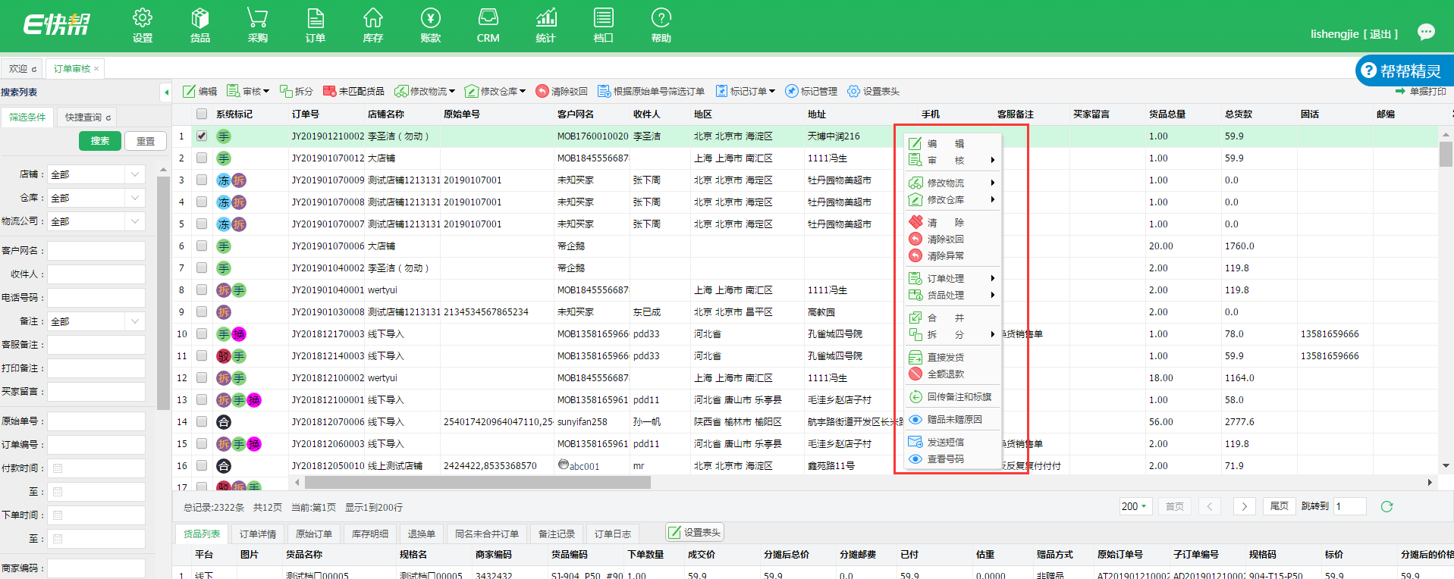Screen dimensions: 1454x579
Task: Click 根据原始单号筛选订单 toolbar button
Action: 652,91
